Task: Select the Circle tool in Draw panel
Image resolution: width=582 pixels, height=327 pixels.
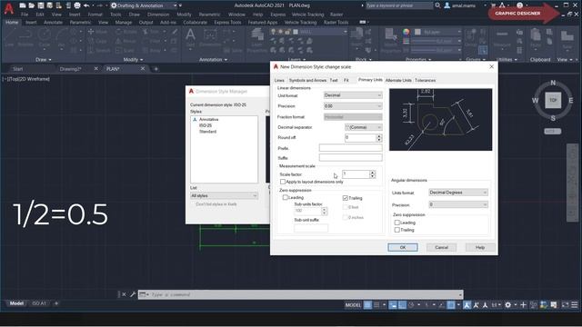Action: [x=45, y=38]
